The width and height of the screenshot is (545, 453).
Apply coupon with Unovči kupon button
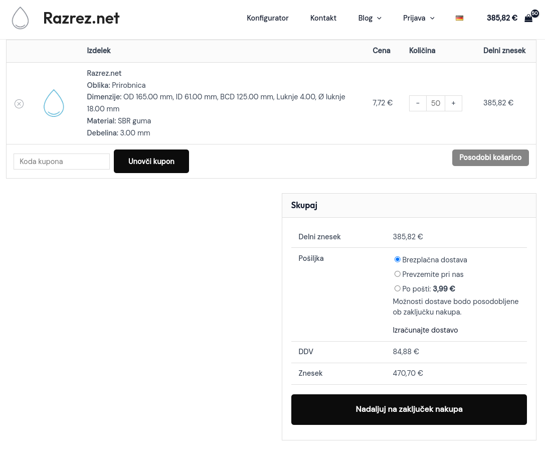(151, 162)
